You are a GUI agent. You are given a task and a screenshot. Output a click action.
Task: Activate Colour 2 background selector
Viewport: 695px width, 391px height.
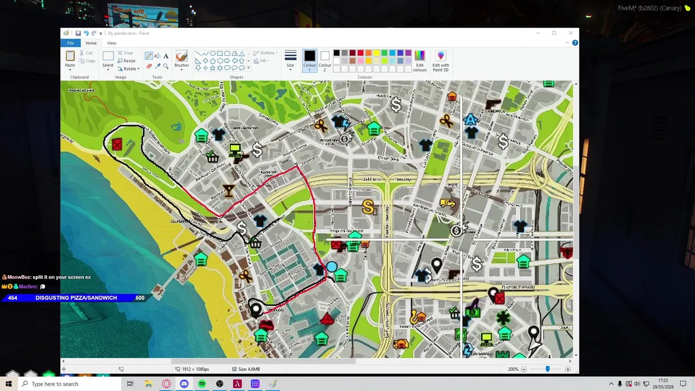[x=325, y=61]
